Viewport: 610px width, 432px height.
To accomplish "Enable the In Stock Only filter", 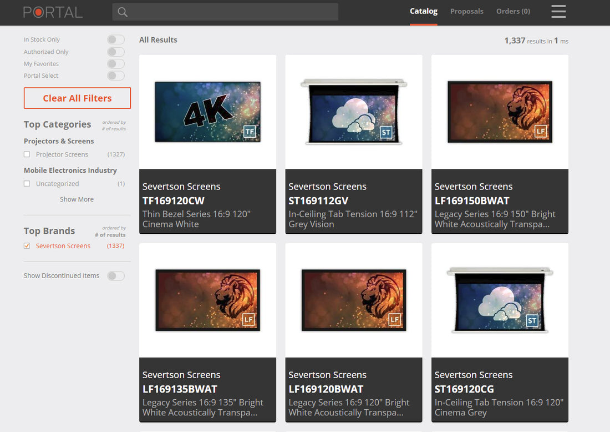I will click(x=115, y=39).
